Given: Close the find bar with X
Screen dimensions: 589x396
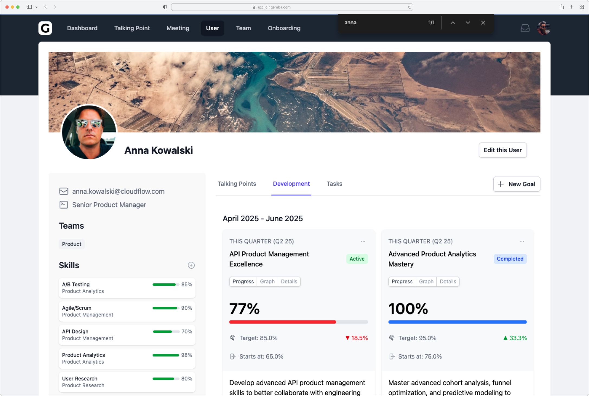Looking at the screenshot, I should (x=483, y=23).
